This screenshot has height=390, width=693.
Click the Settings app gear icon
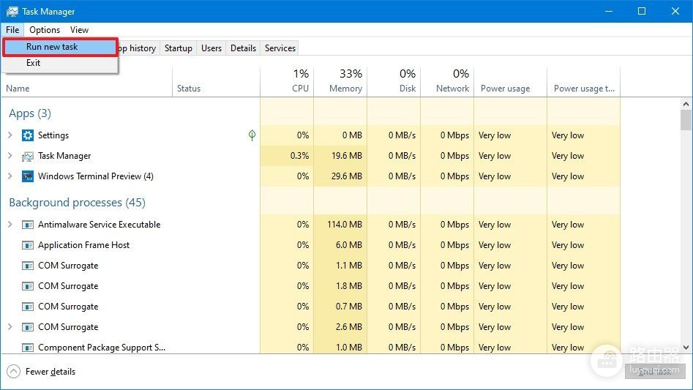(27, 135)
